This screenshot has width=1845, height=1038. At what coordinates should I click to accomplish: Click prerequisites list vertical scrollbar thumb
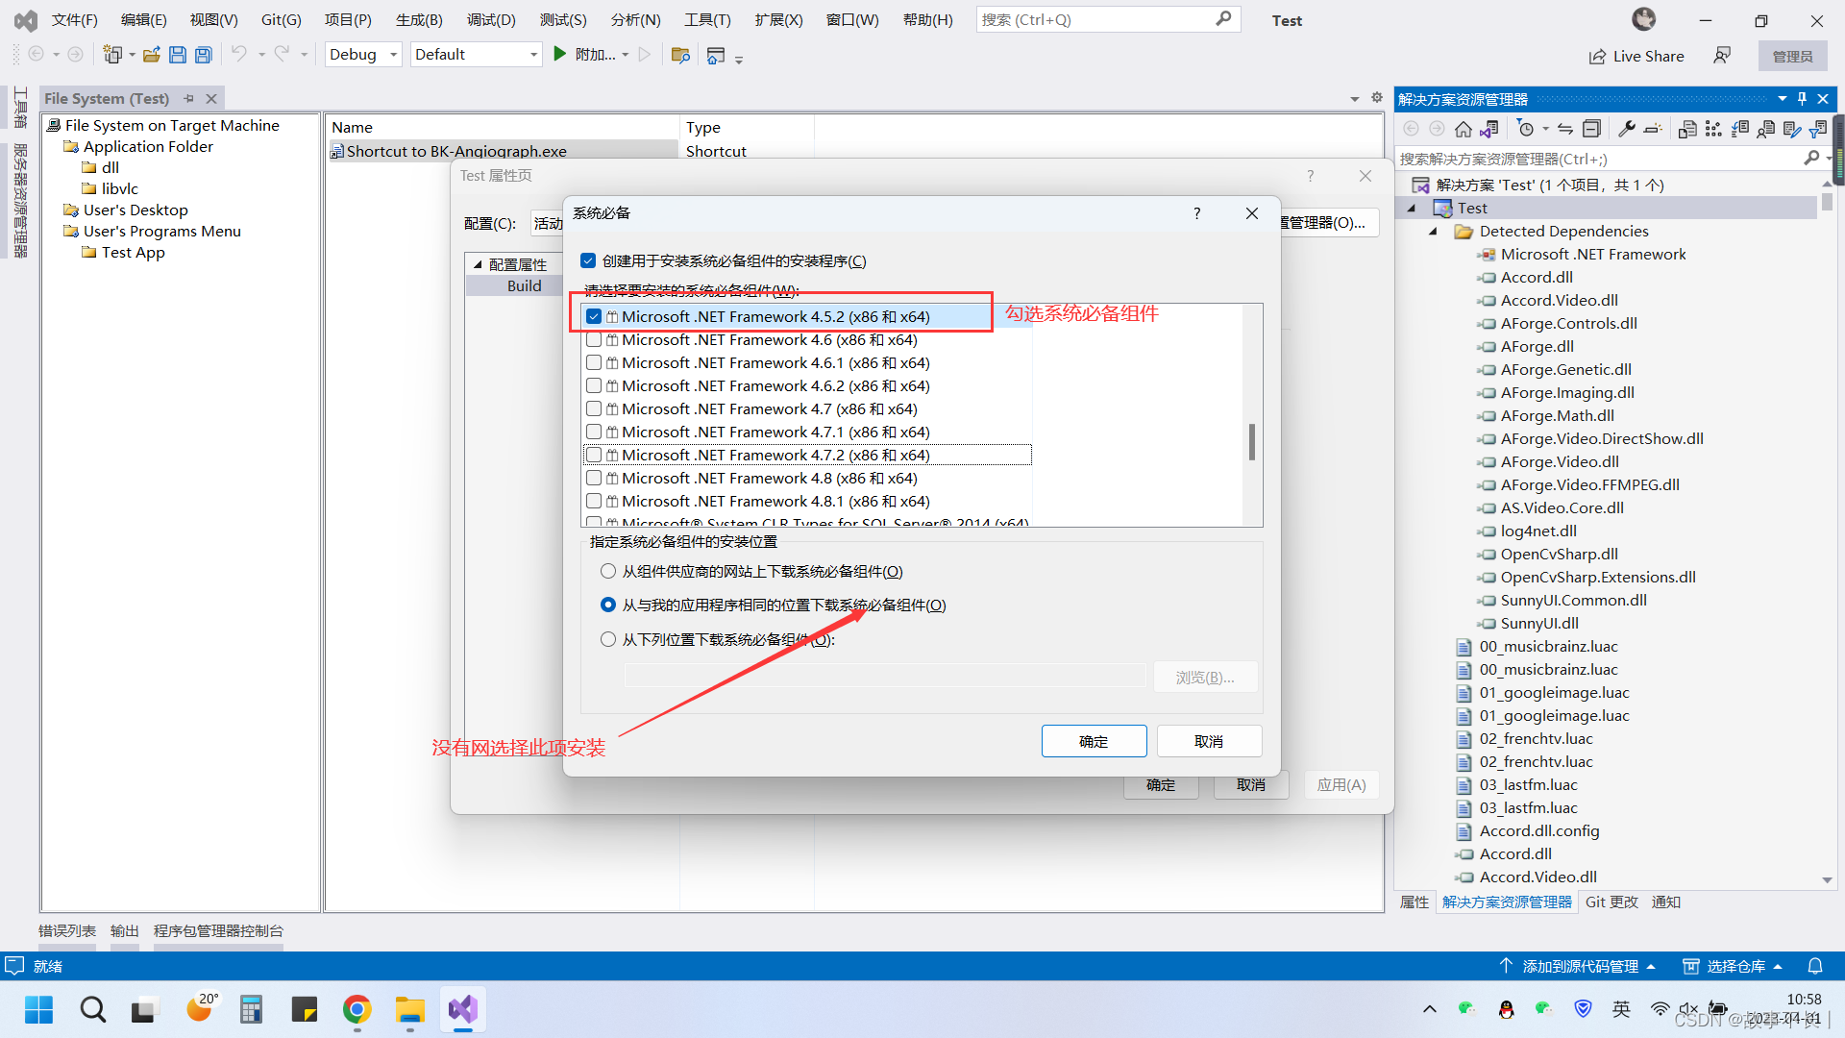[x=1251, y=442]
